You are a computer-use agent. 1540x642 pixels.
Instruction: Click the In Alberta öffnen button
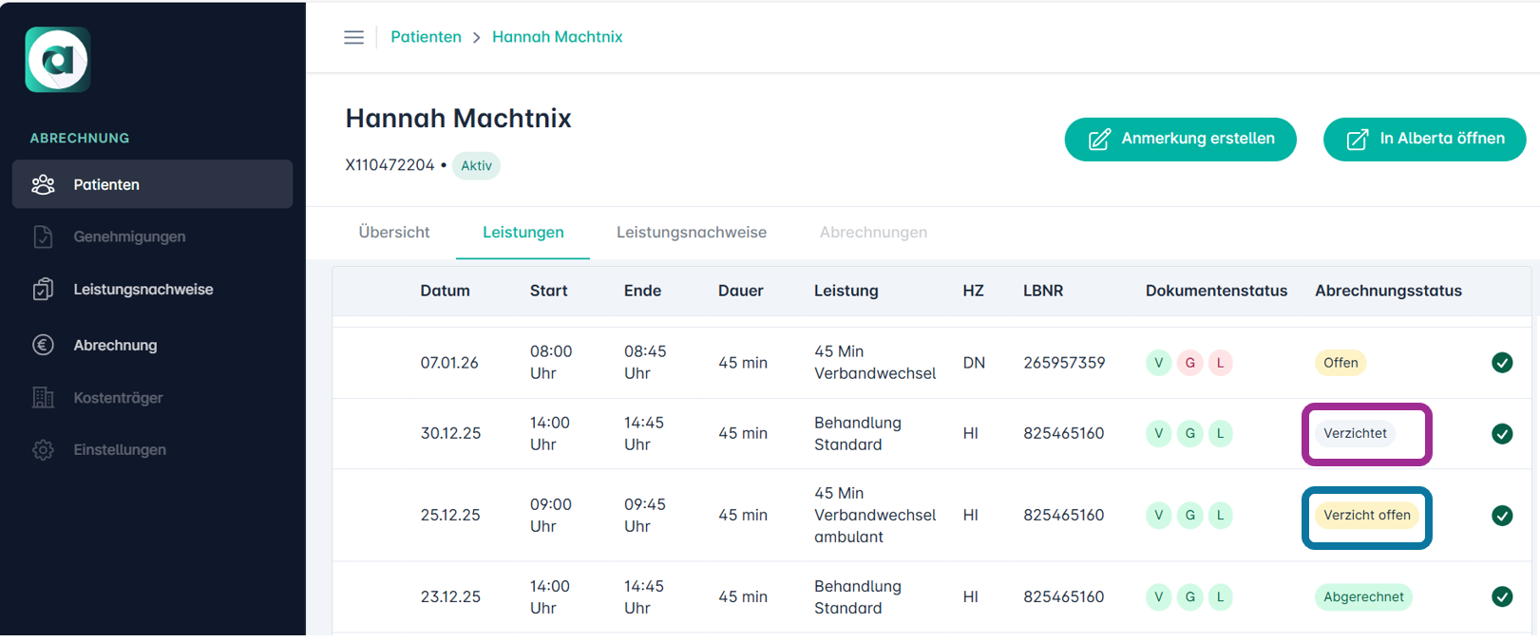(x=1424, y=140)
